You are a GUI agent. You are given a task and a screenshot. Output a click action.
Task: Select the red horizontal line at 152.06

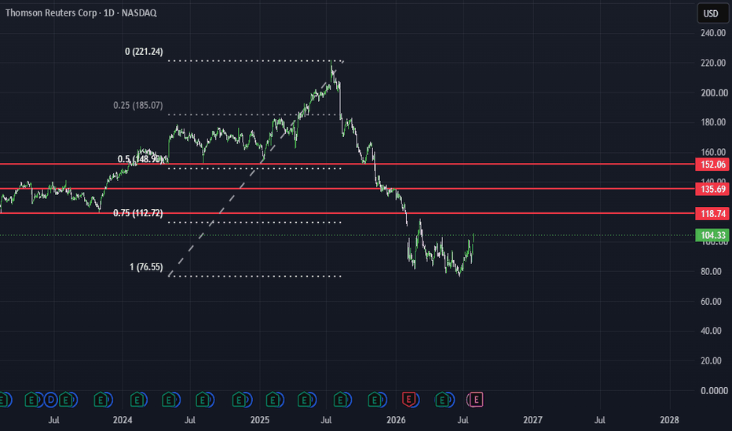[x=347, y=164]
